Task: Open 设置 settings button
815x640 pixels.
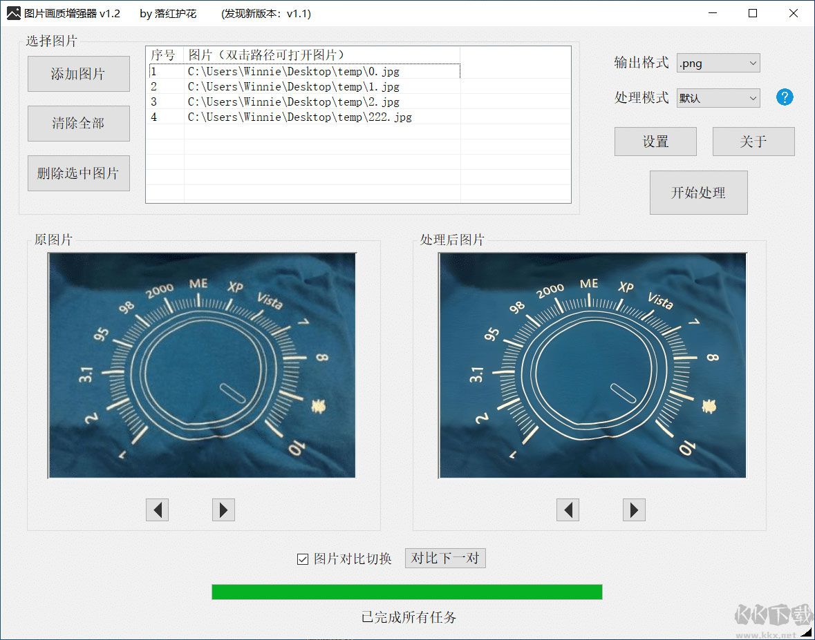Action: point(655,142)
